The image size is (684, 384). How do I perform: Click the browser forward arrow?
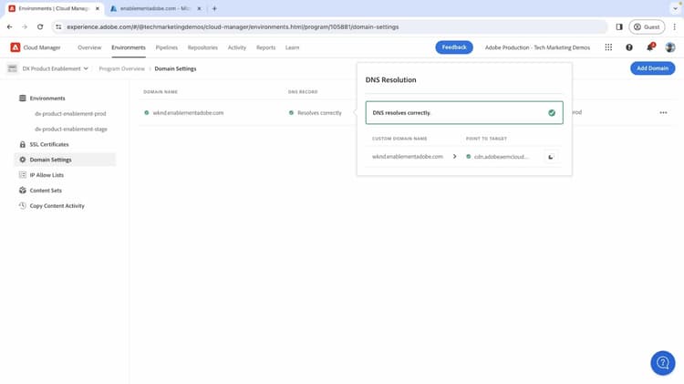click(x=25, y=26)
